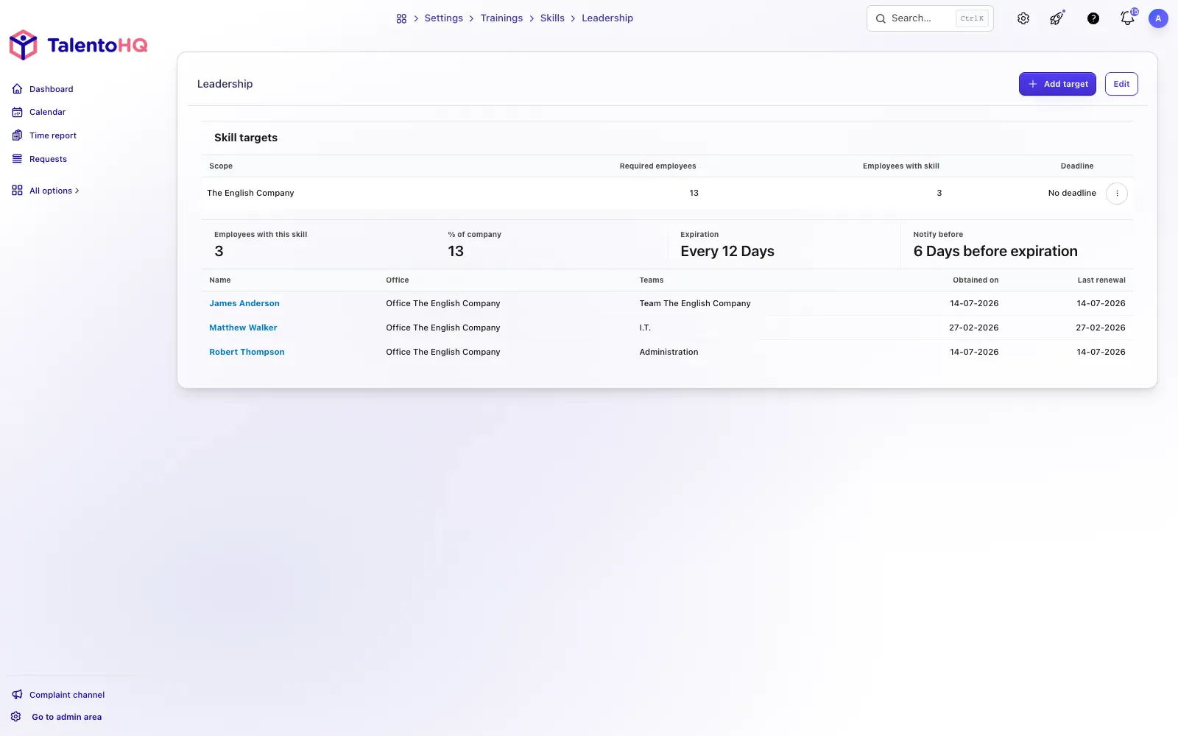Click Every 12 Days expiration value
Viewport: 1178px width, 736px height.
coord(727,251)
